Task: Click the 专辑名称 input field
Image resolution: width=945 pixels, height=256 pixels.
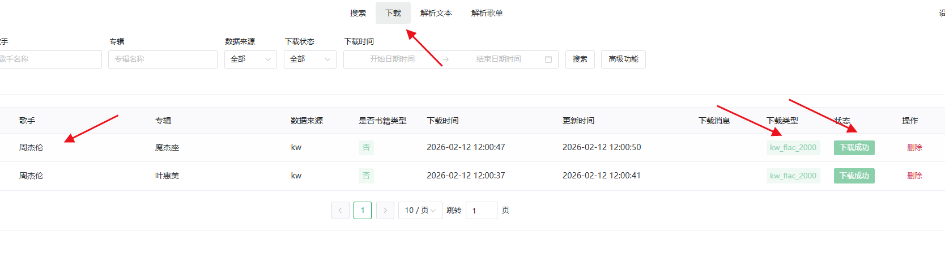Action: [163, 59]
